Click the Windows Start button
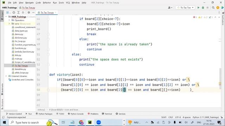The image size is (225, 126). tap(4, 122)
